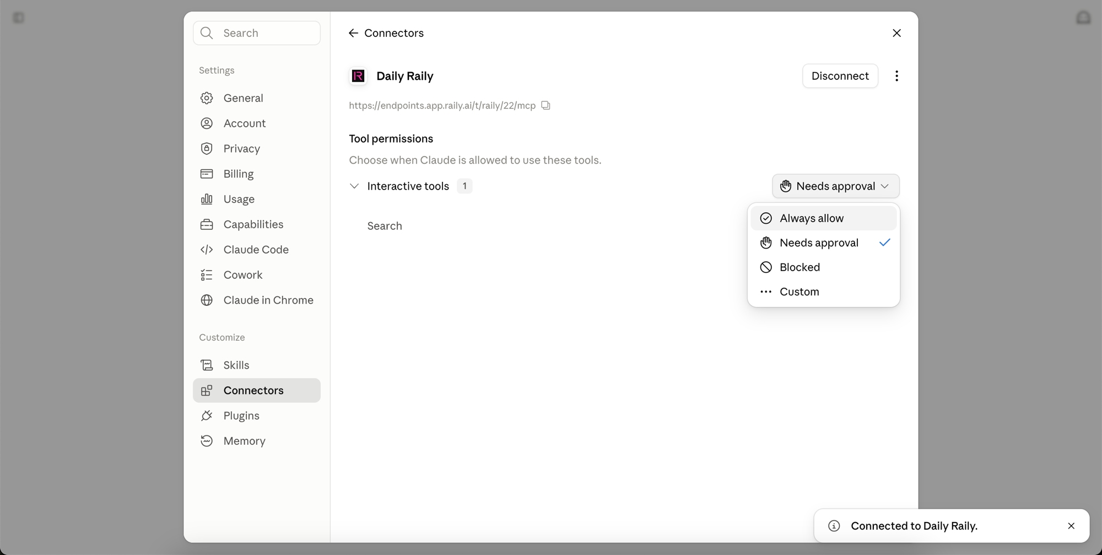Click the back arrow next to Connectors
1102x555 pixels.
[353, 33]
